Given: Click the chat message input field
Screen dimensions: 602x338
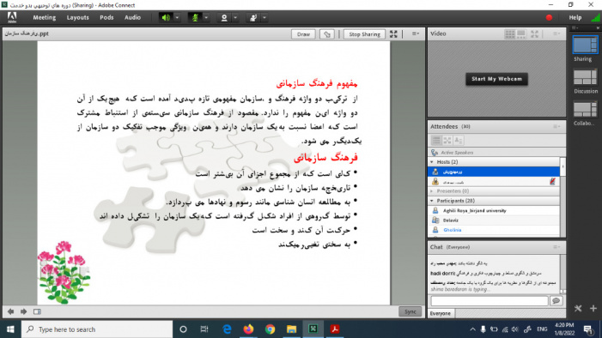Looking at the screenshot, I should tap(490, 301).
